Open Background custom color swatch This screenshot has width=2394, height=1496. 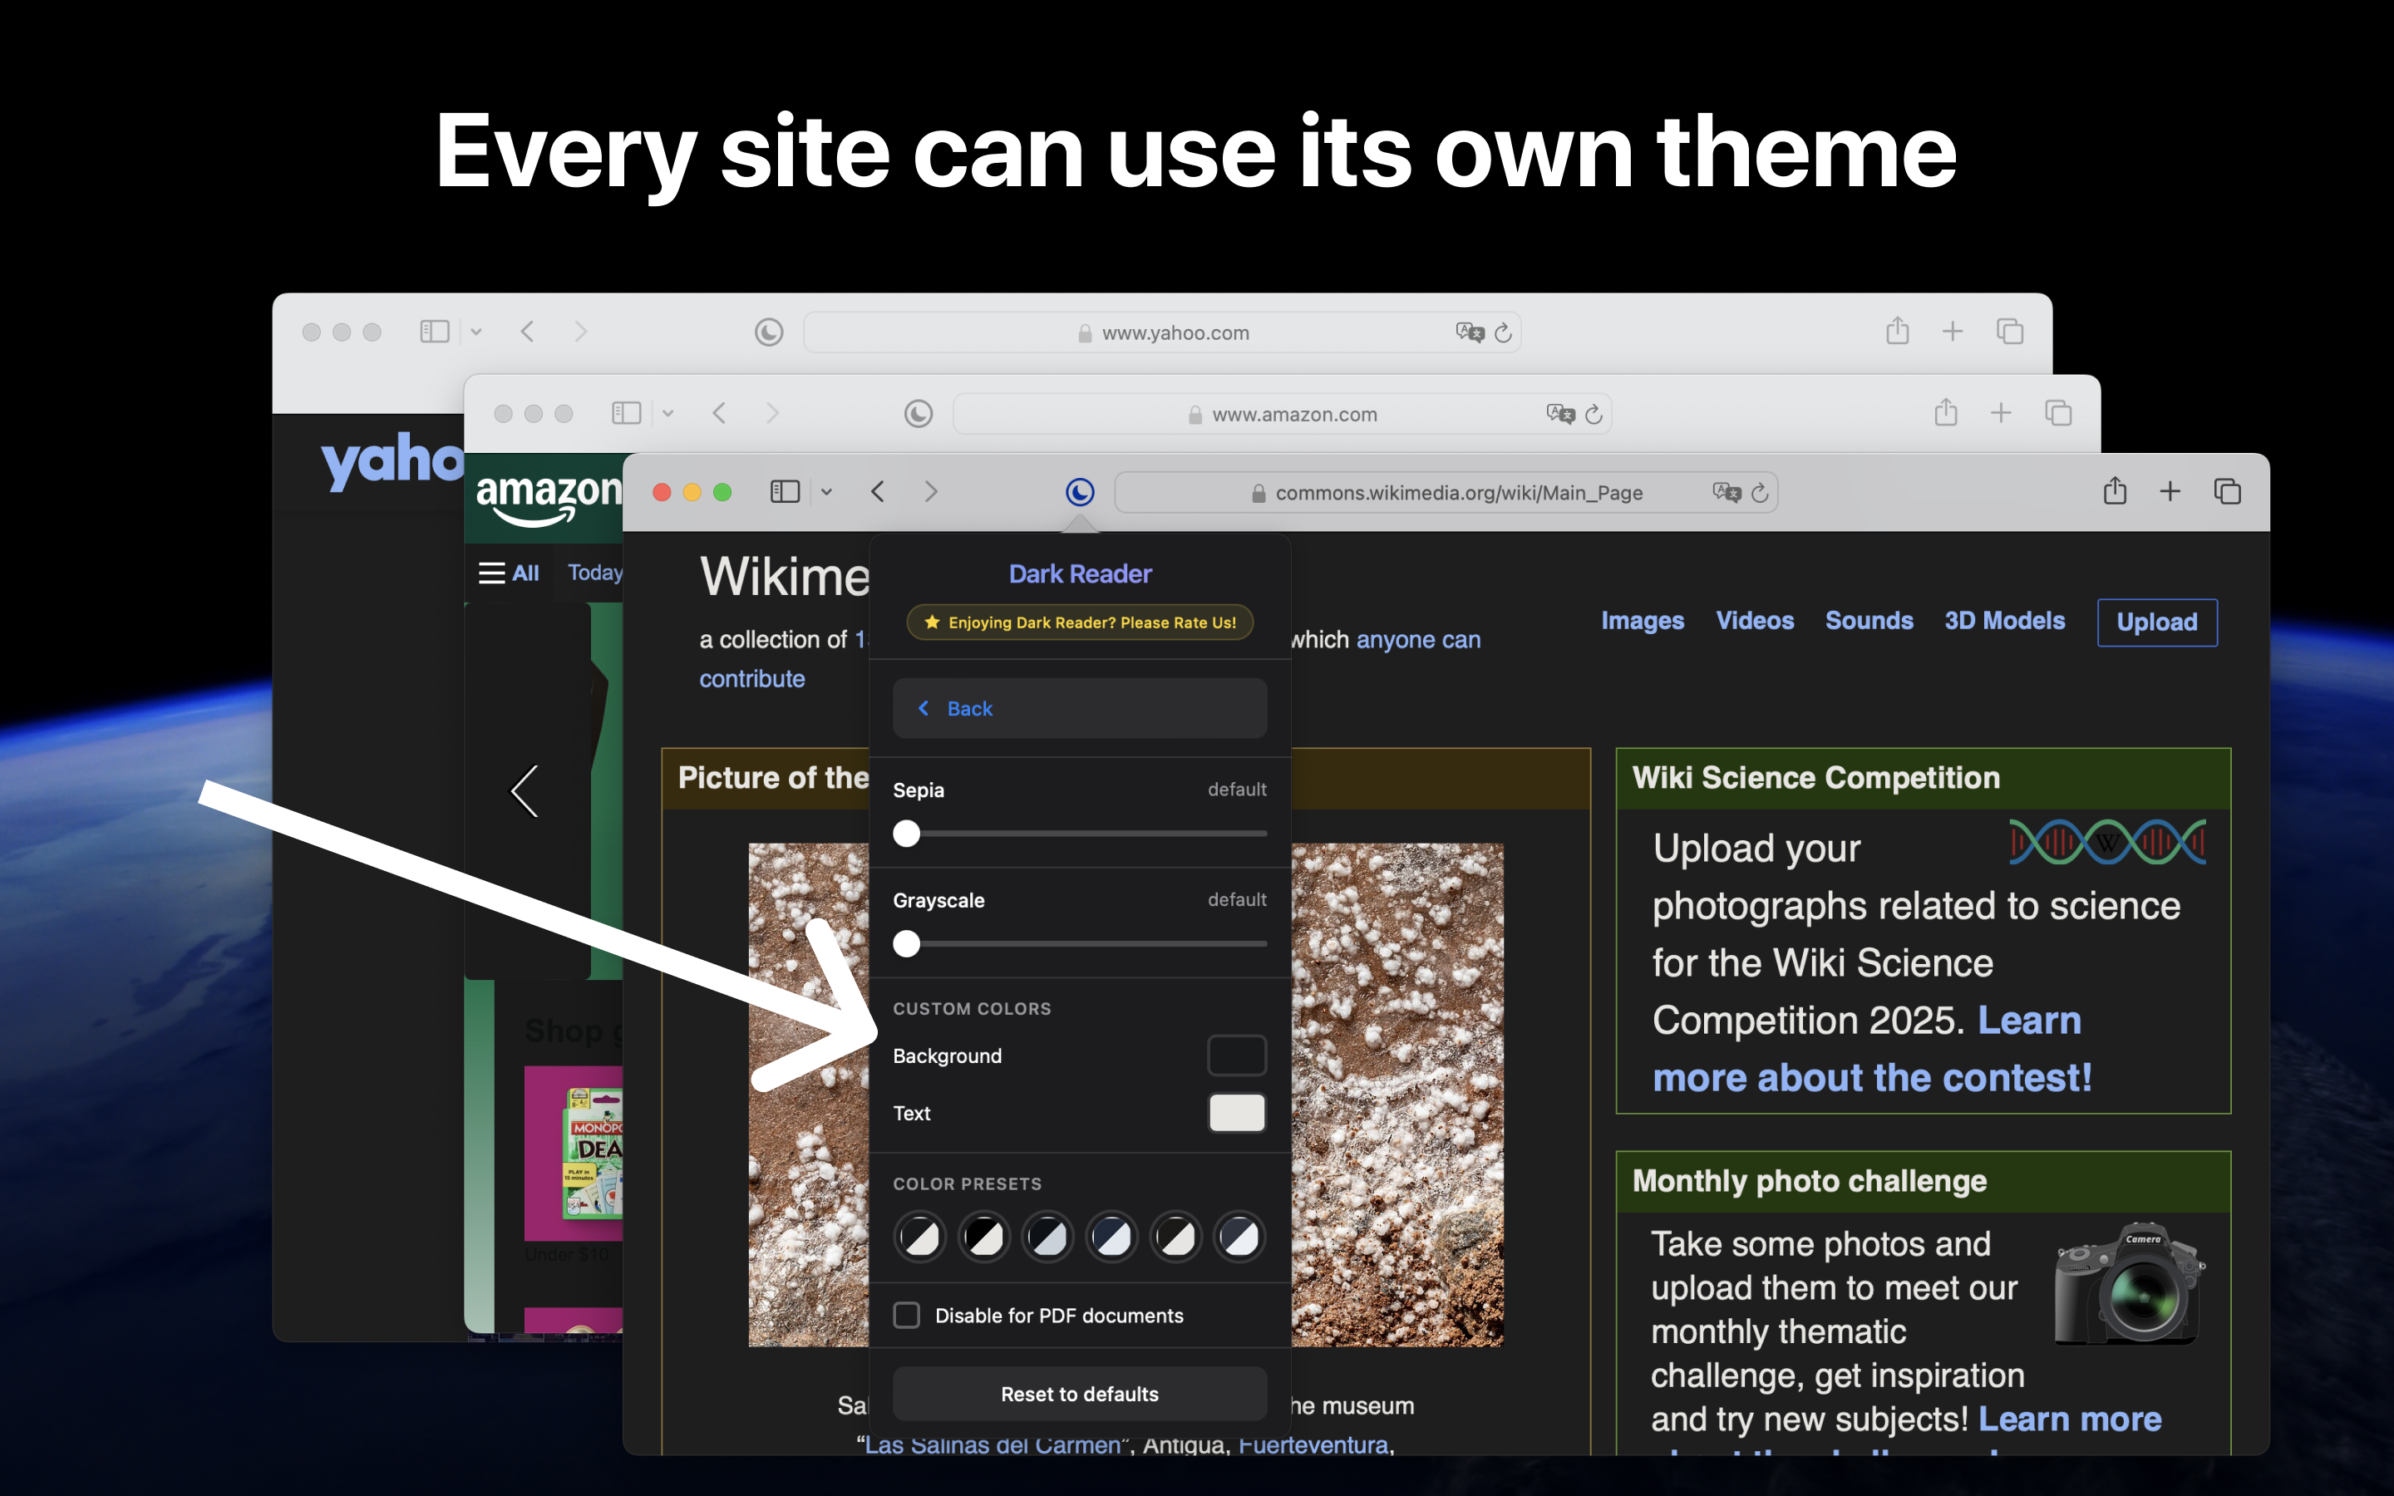[x=1237, y=1056]
